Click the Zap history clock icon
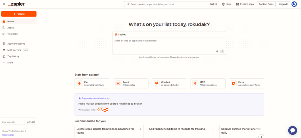Viewport: 301px width, 138px height. [4, 56]
